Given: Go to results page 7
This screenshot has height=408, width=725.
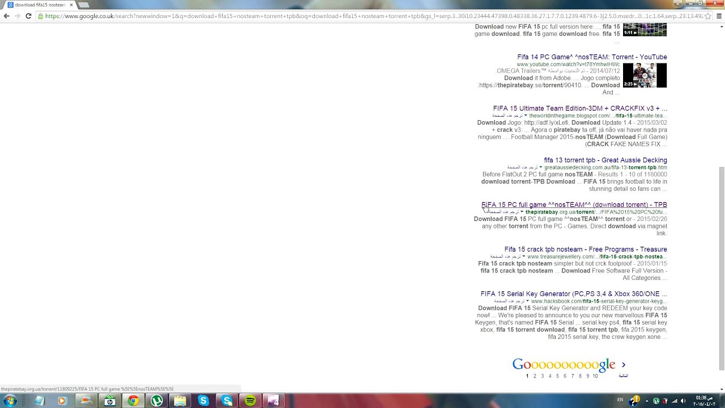Looking at the screenshot, I should click(573, 376).
